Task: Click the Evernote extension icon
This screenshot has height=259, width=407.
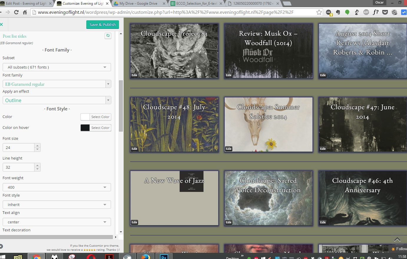Action: pyautogui.click(x=338, y=12)
